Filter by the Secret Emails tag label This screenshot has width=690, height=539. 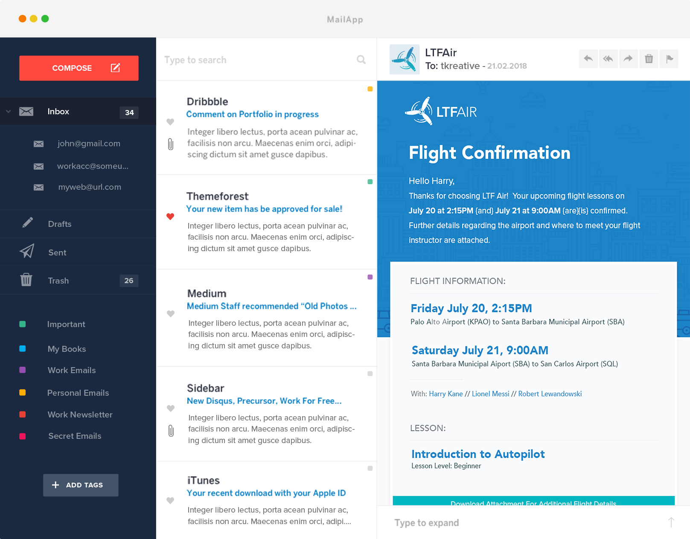(75, 436)
